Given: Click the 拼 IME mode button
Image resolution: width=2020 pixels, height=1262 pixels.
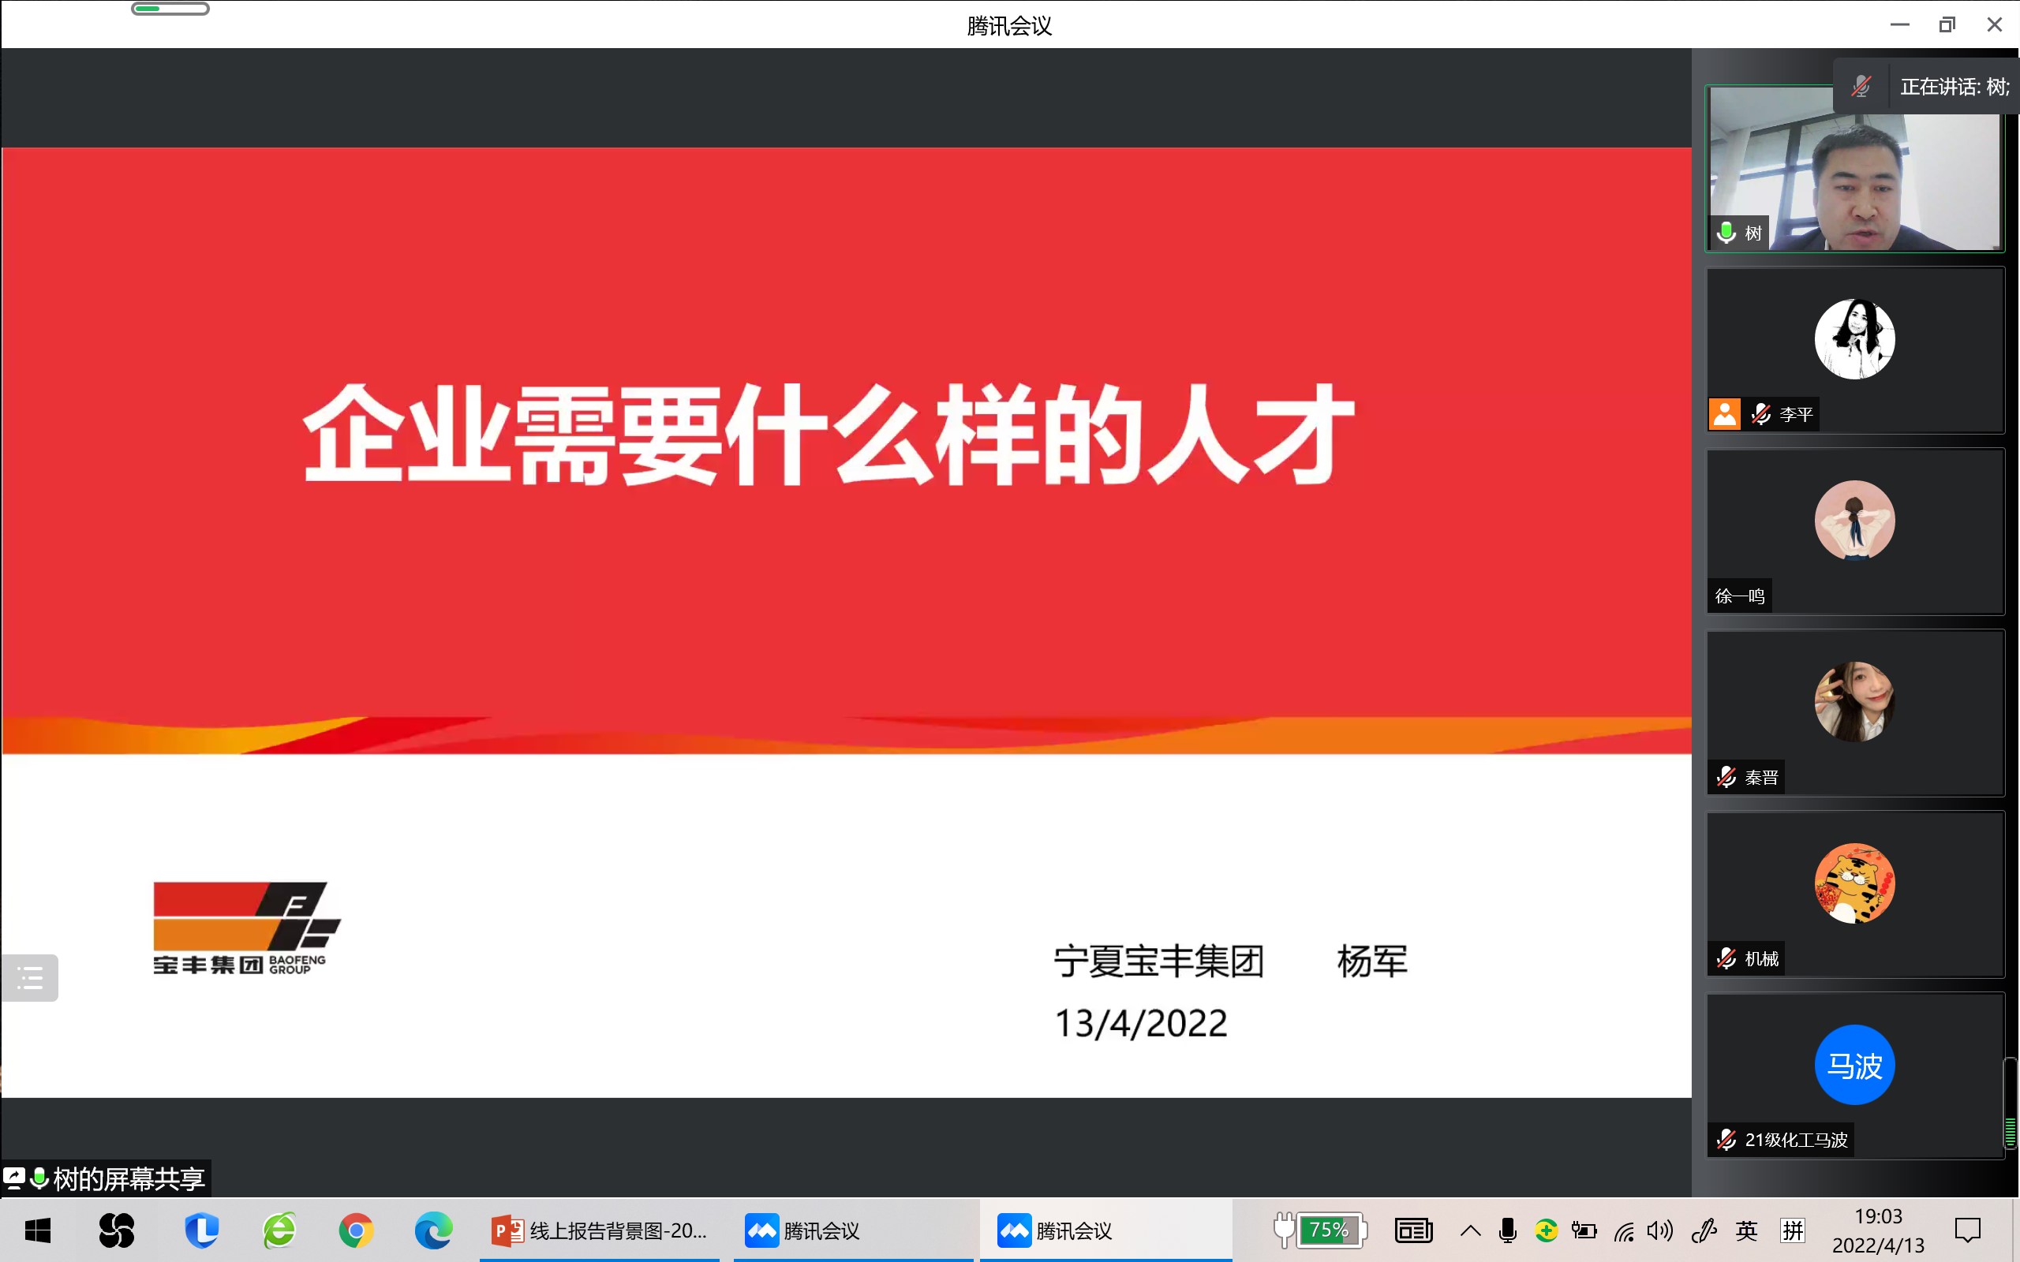Looking at the screenshot, I should coord(1792,1230).
